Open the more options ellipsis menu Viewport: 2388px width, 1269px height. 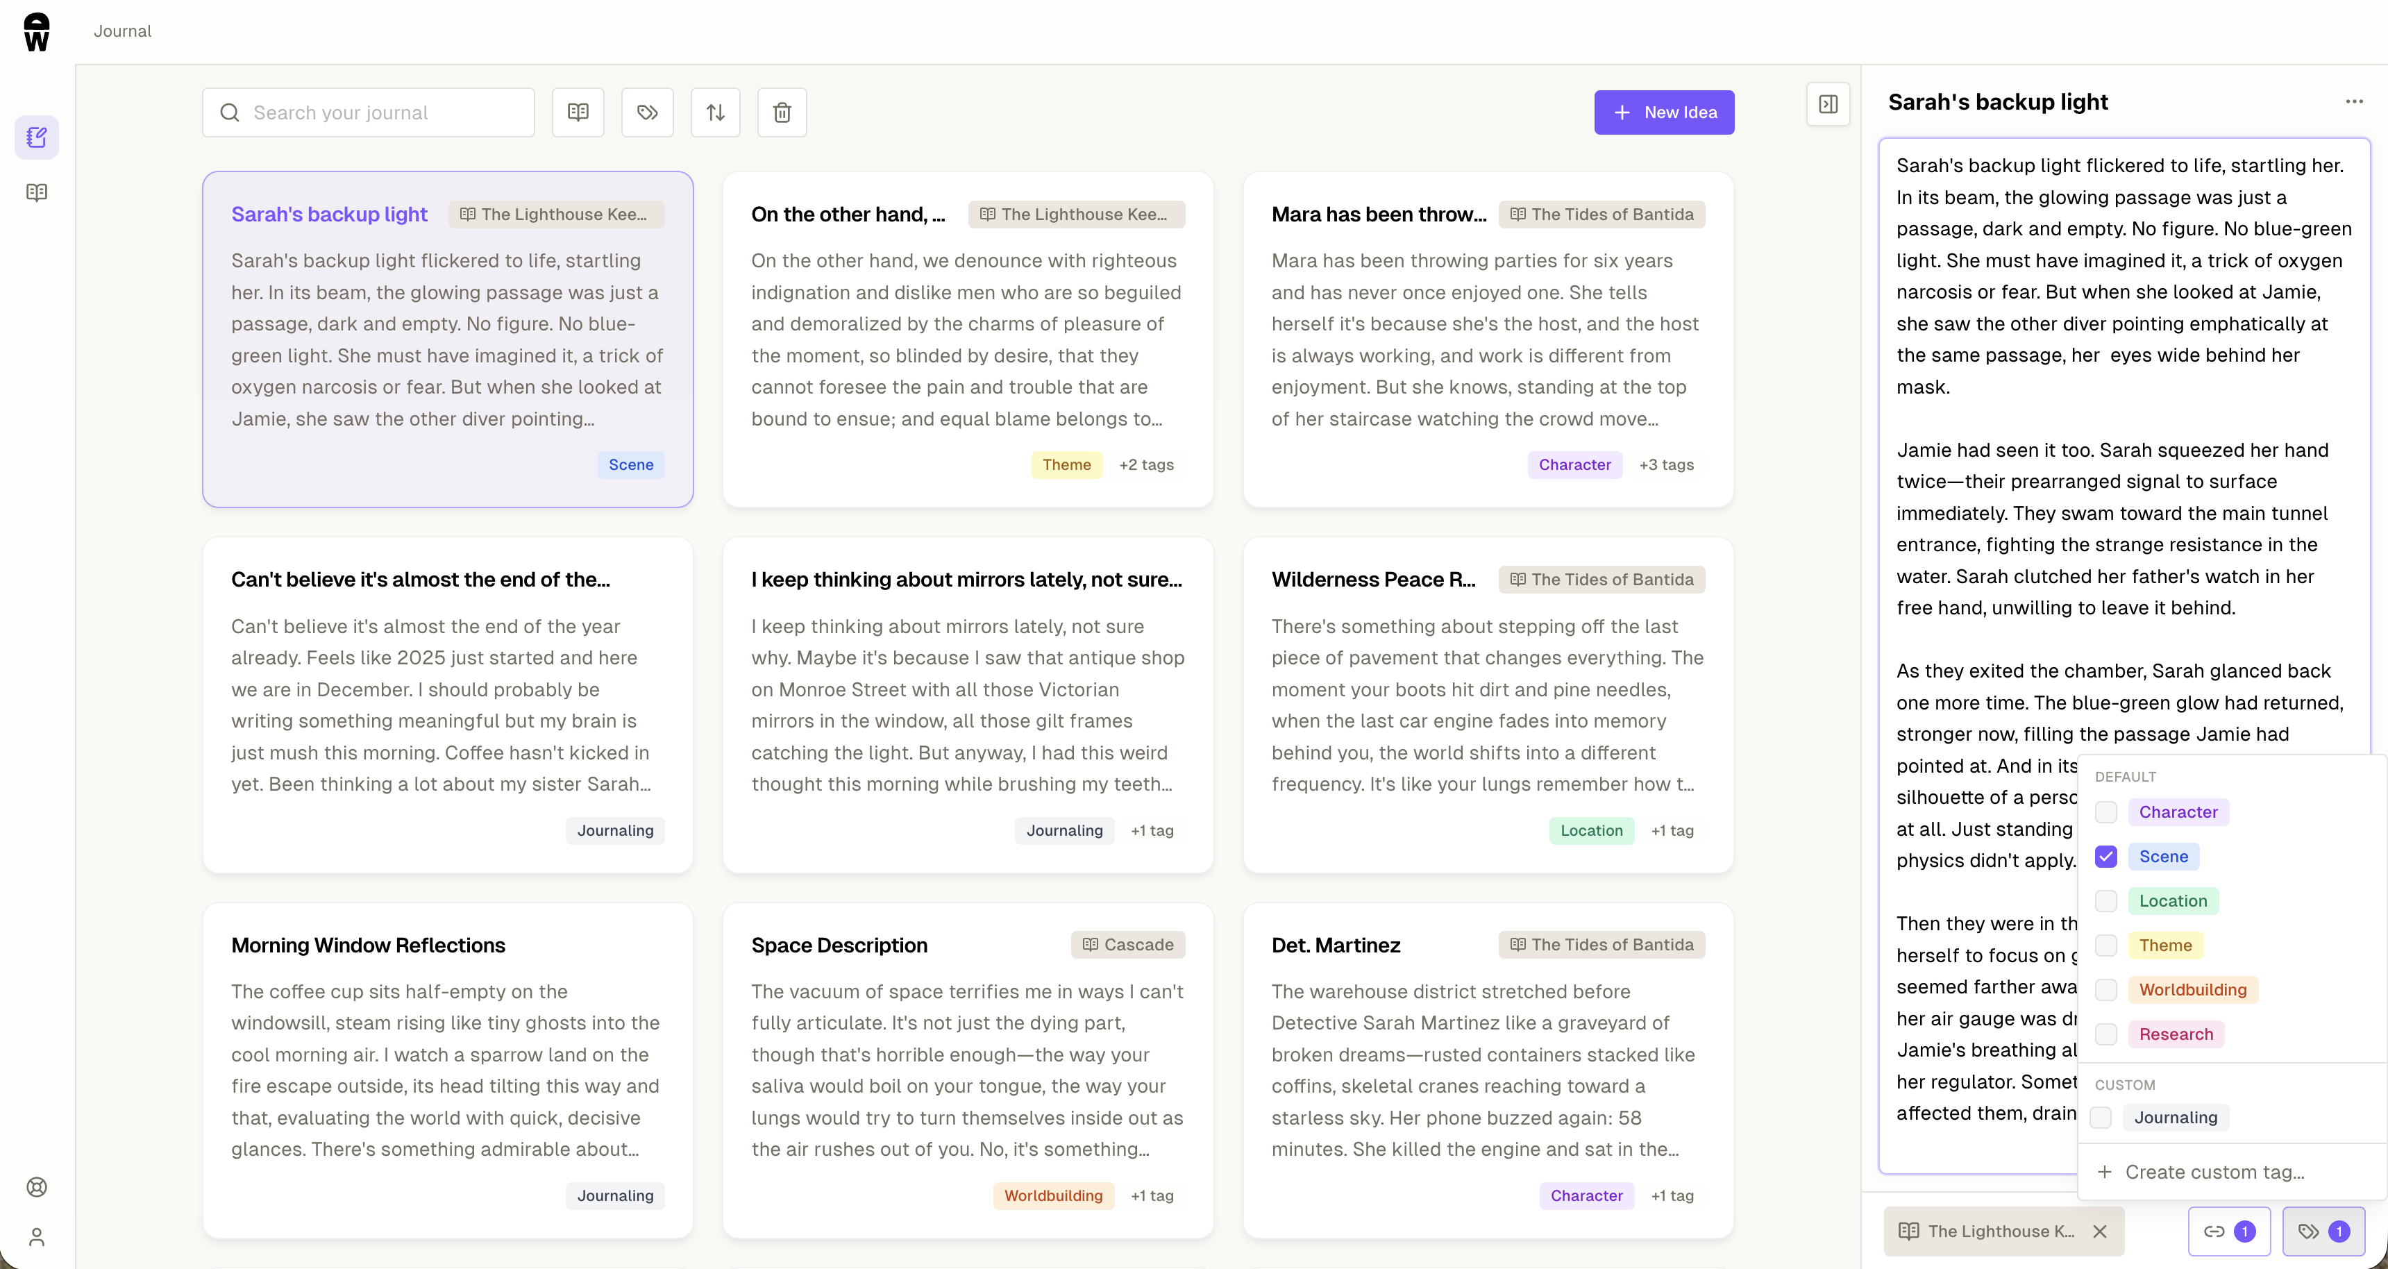coord(2355,101)
